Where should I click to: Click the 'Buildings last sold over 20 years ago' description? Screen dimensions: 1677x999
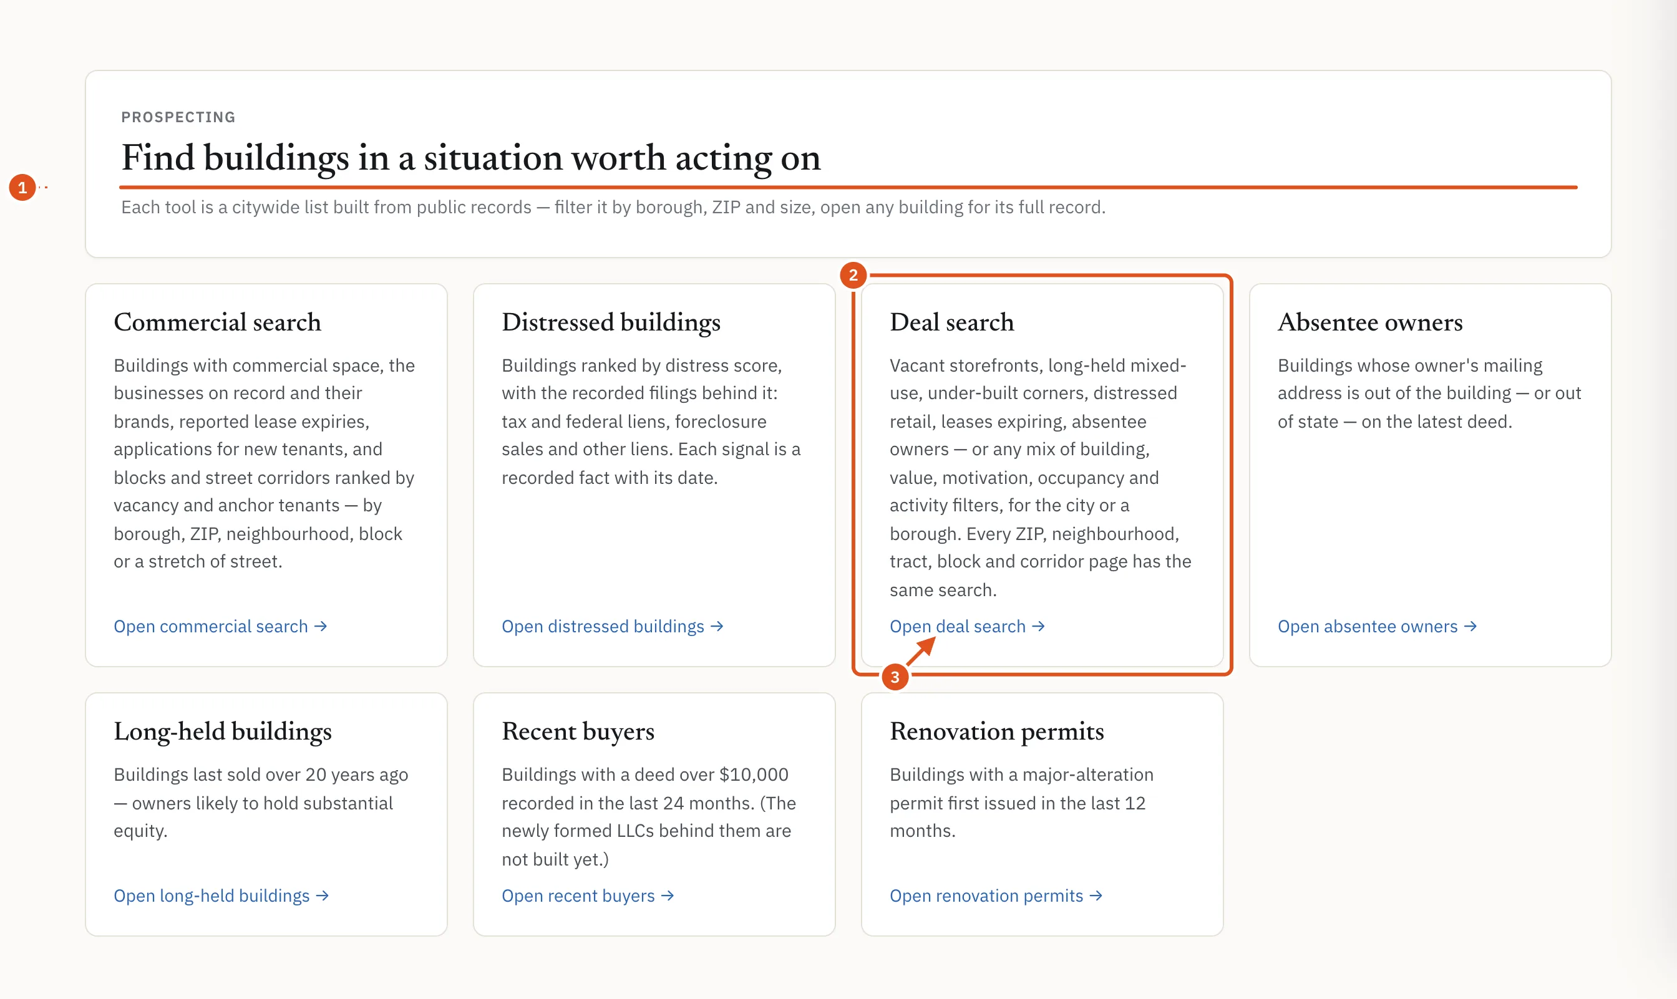(x=261, y=803)
